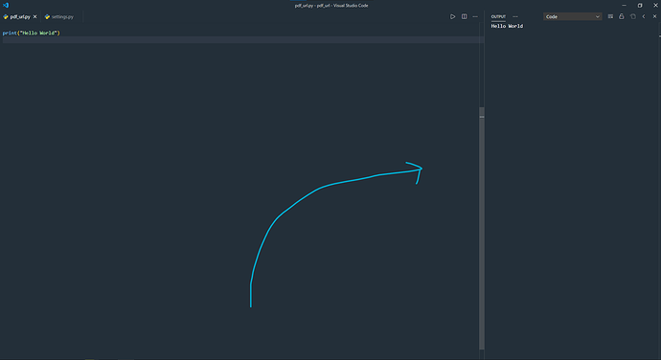Click the open log file icon

pyautogui.click(x=633, y=17)
